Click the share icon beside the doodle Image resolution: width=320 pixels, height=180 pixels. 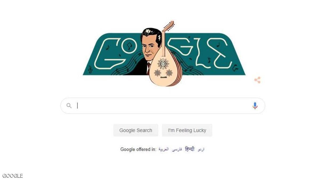click(x=257, y=80)
